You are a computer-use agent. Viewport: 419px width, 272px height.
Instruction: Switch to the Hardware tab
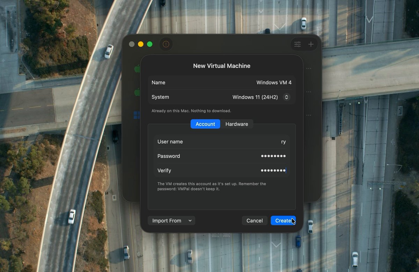tap(237, 124)
